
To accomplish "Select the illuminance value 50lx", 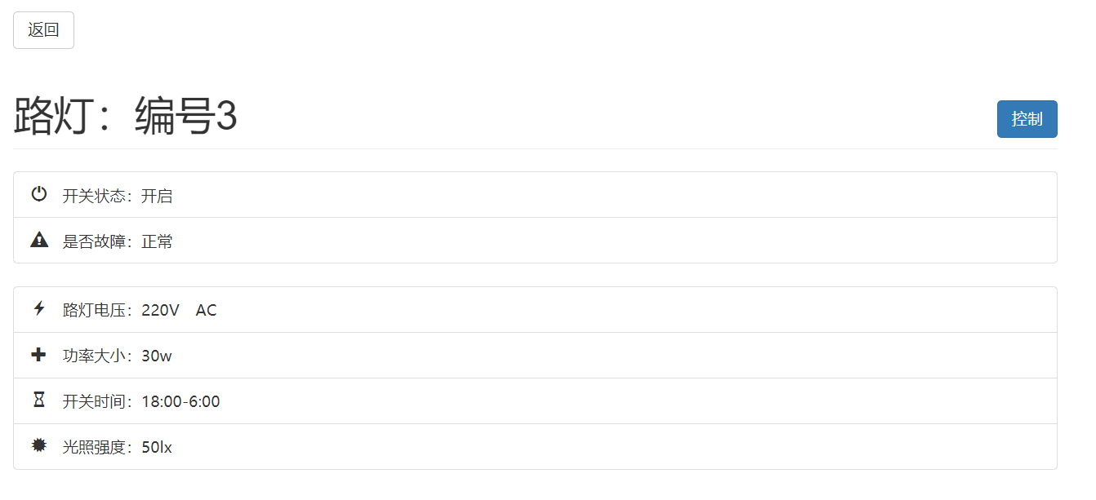I will pyautogui.click(x=157, y=448).
